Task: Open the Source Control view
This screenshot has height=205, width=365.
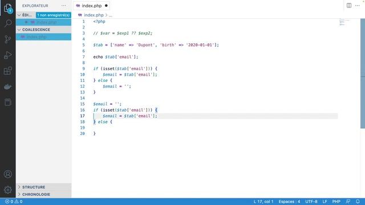Action: click(x=8, y=39)
